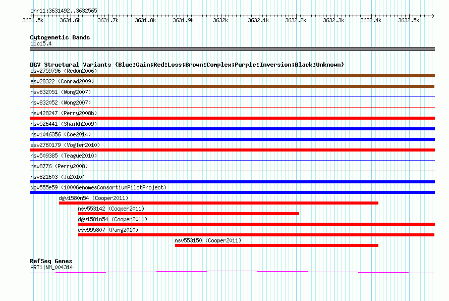Select the red dgv1580n54 loss bar
The width and height of the screenshot is (449, 301).
click(218, 203)
